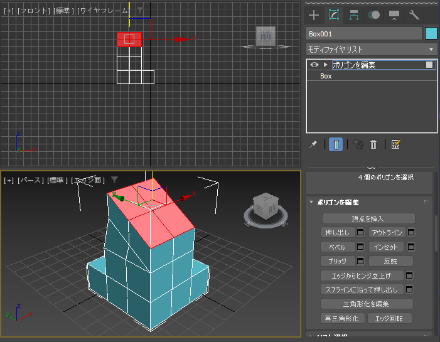The width and height of the screenshot is (440, 342).
Task: Click the 再三角形化 button
Action: pyautogui.click(x=342, y=318)
